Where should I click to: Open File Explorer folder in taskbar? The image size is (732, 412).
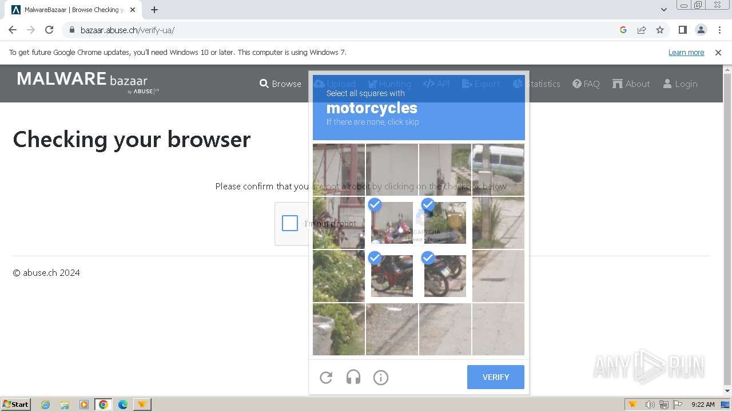click(65, 404)
